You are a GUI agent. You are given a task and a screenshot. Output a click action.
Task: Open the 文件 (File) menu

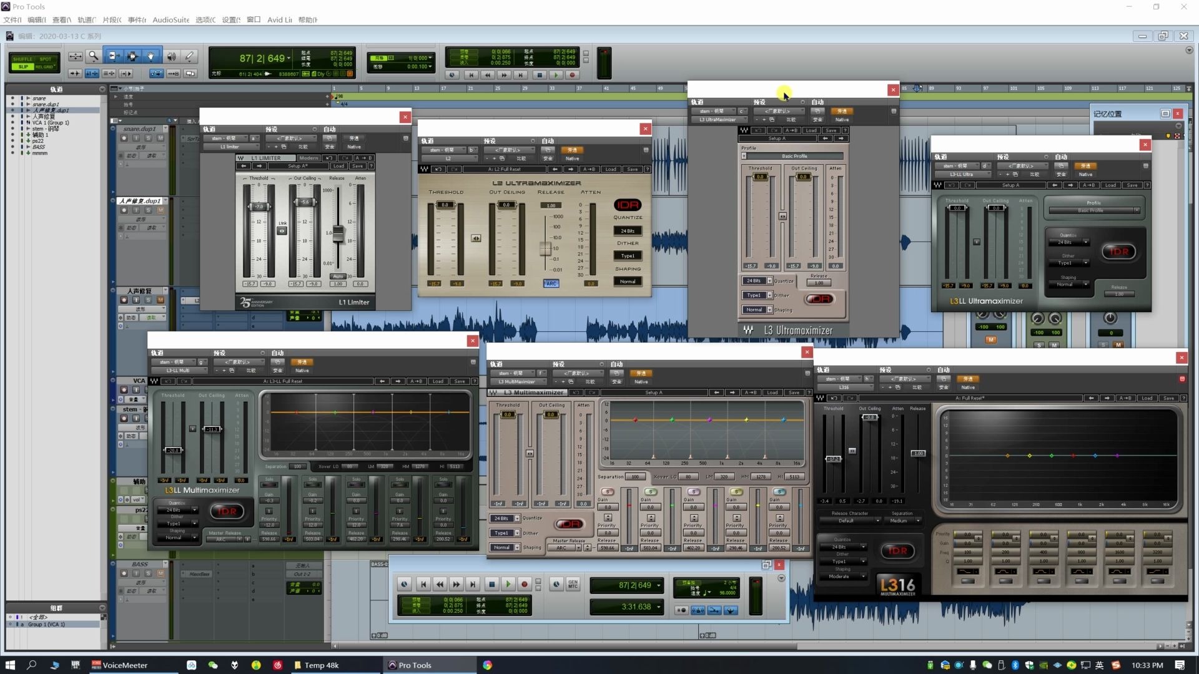coord(12,19)
